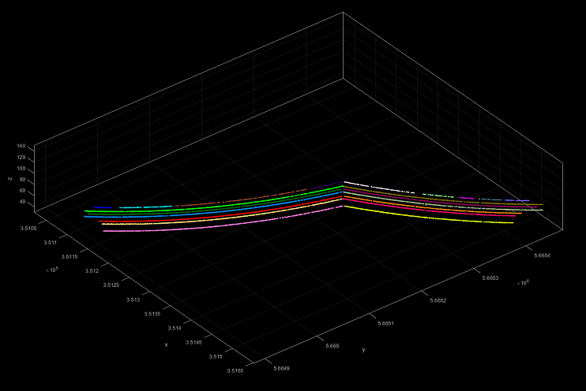Click the 140 tick on z-axis

pos(20,147)
